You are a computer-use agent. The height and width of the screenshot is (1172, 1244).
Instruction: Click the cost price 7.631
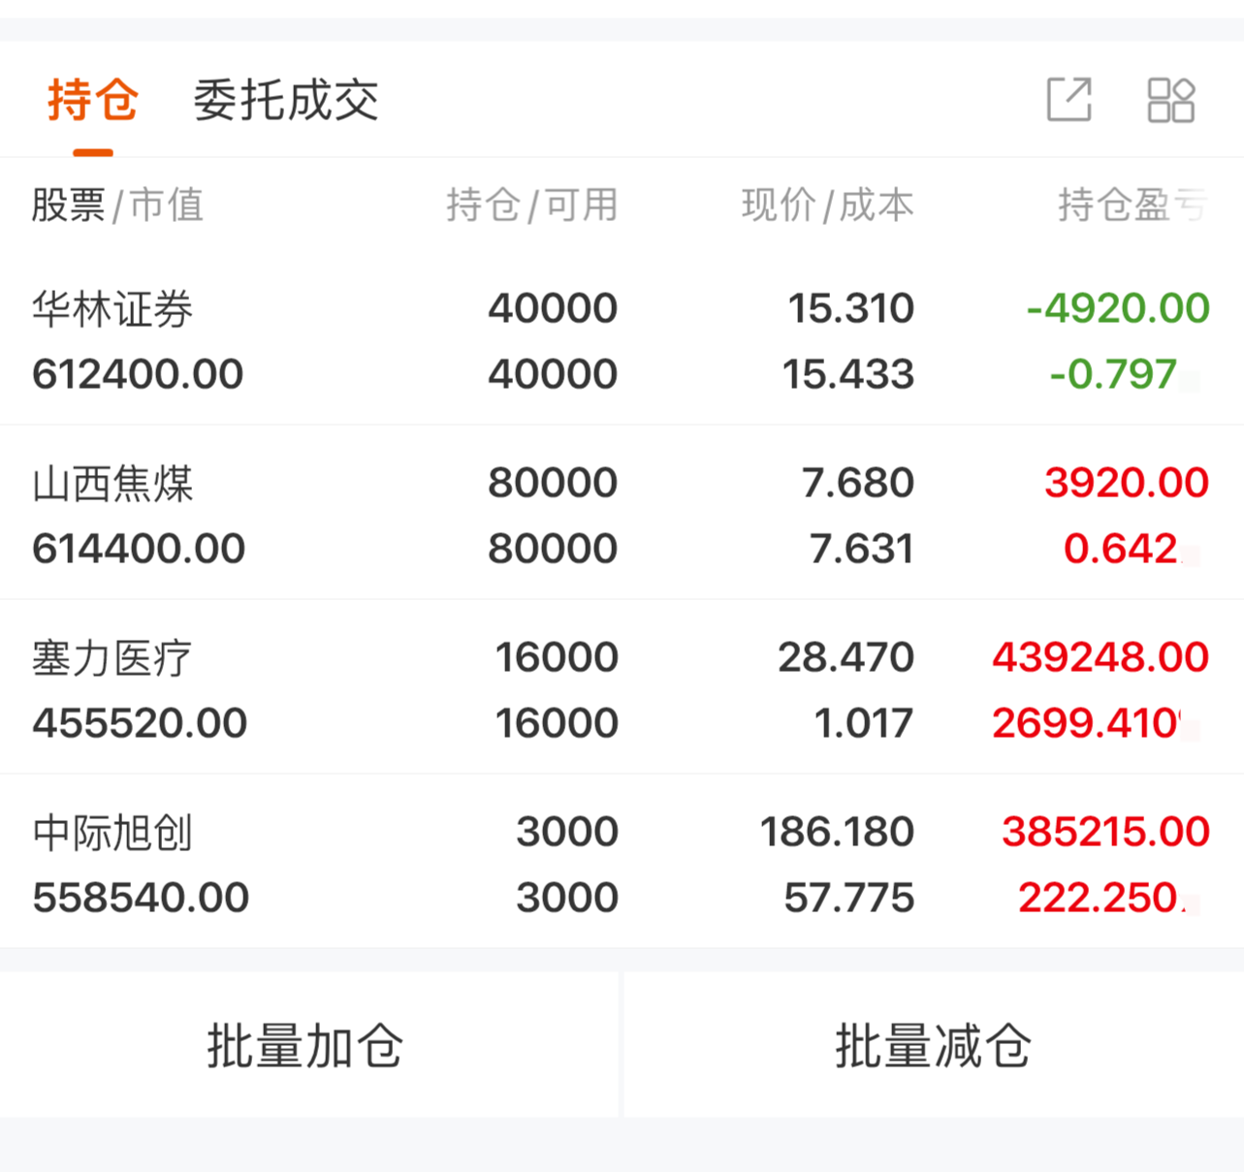862,549
